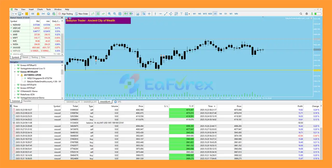Open the Tile Windows layout icon
Screen dimensions: 332x168
pyautogui.click(x=120, y=14)
